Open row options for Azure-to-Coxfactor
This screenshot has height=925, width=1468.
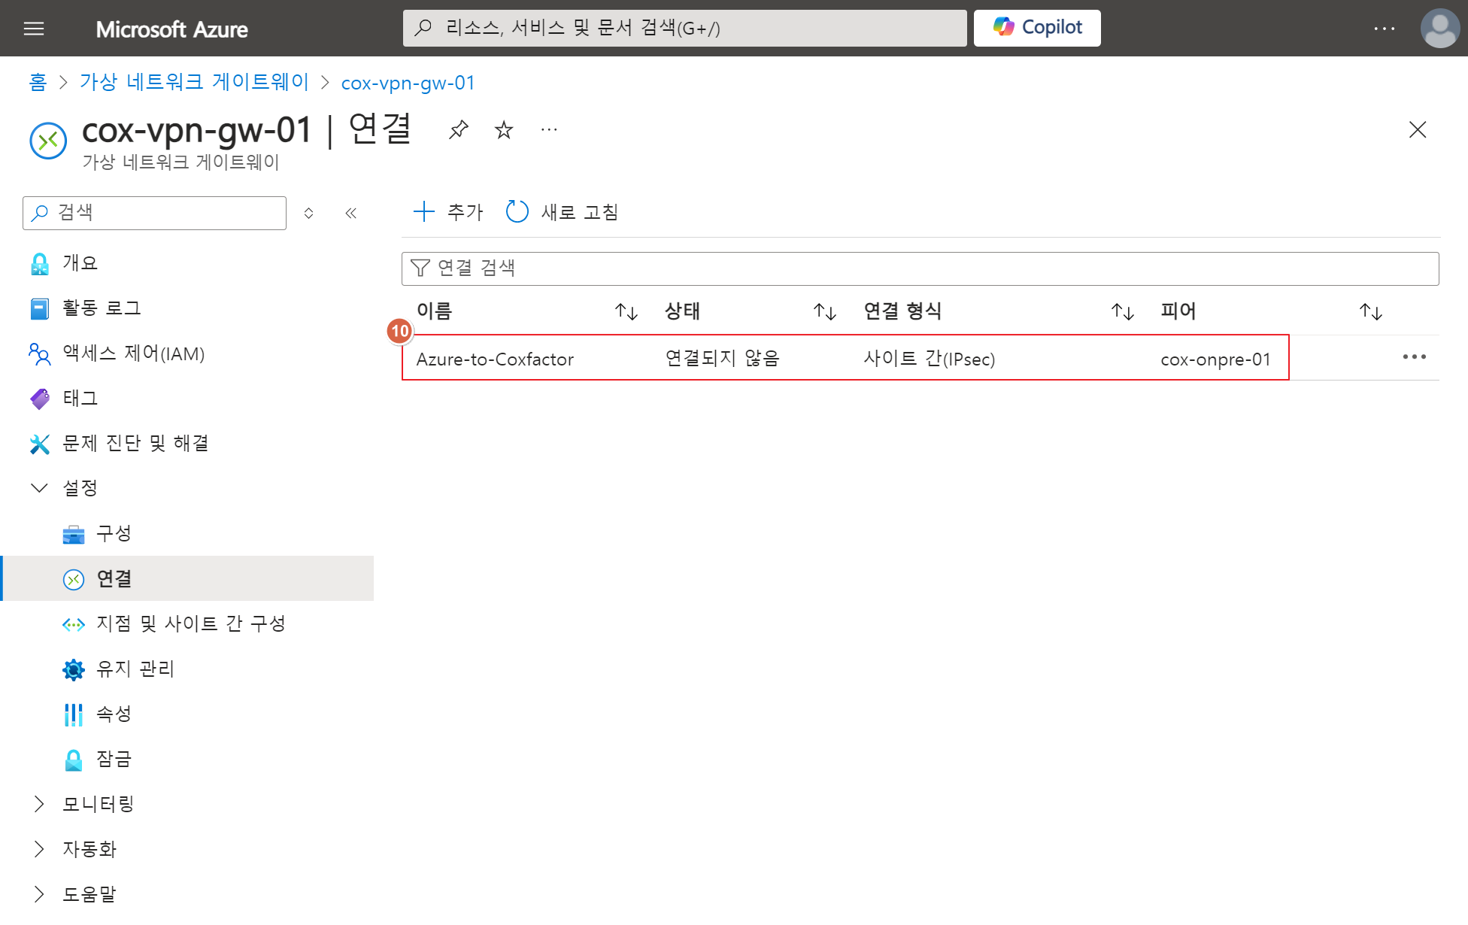point(1414,357)
